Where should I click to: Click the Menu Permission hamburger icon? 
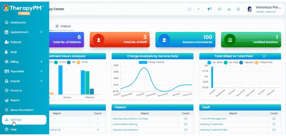pos(7,110)
